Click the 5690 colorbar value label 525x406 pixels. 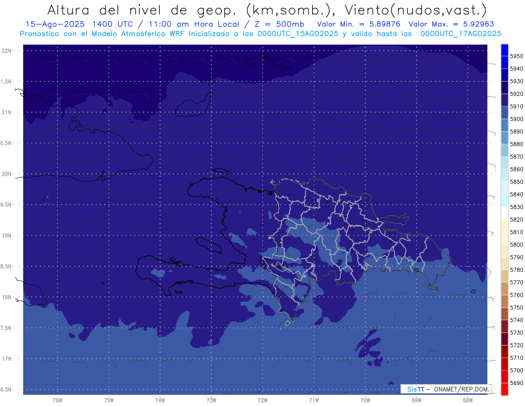tap(516, 383)
